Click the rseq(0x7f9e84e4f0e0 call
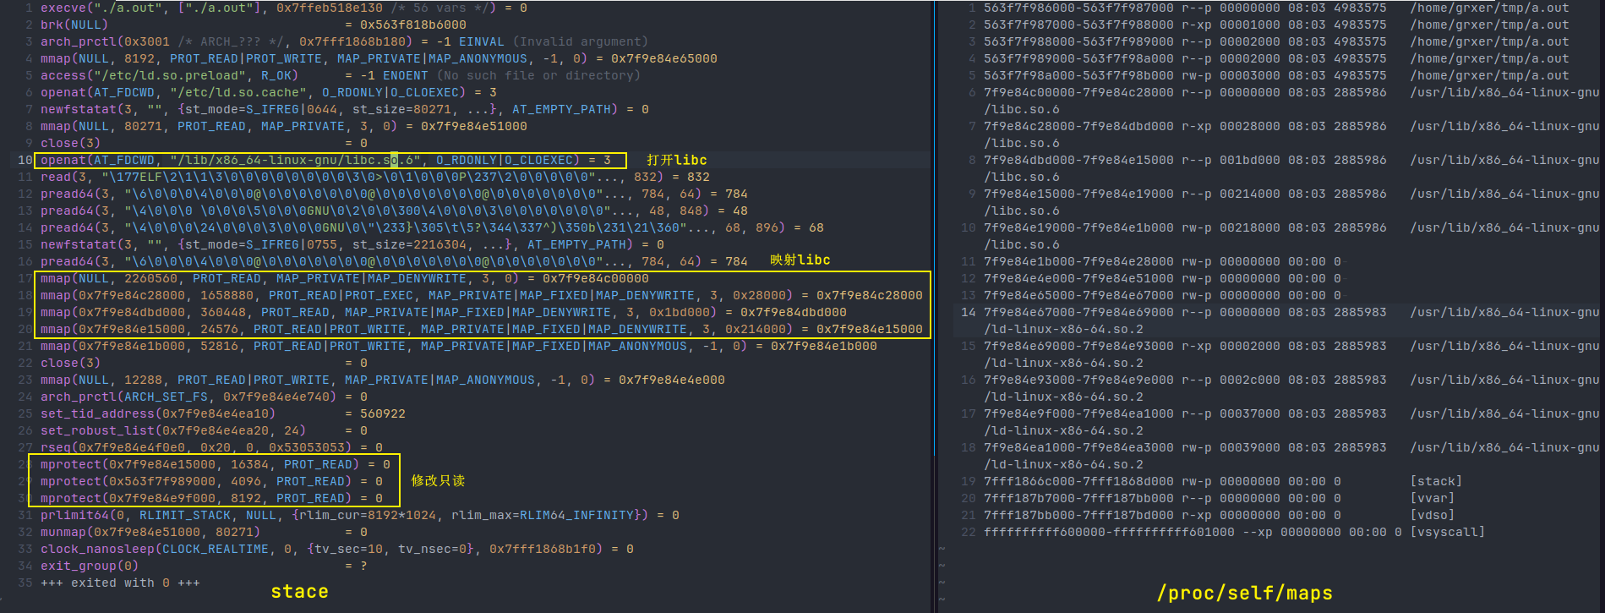Viewport: 1605px width, 613px height. (211, 447)
